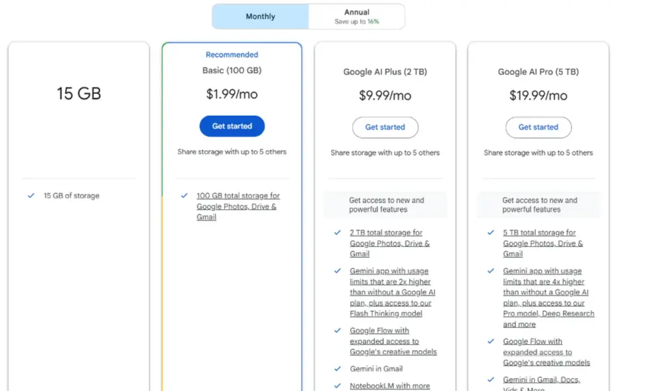Click the $9.99/mo price
The image size is (647, 391).
(x=385, y=95)
